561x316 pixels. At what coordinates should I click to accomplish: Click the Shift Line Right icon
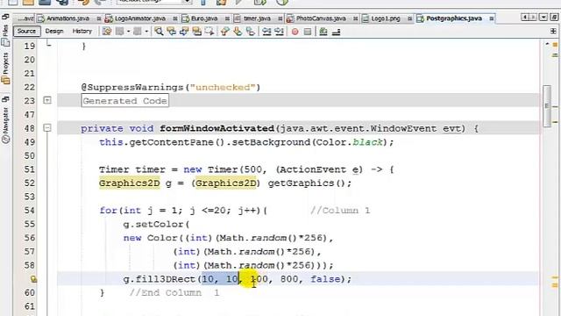point(279,32)
